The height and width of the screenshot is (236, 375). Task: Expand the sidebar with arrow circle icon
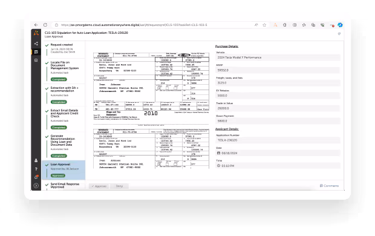[36, 186]
